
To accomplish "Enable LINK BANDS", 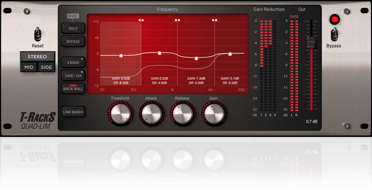I will (73, 112).
